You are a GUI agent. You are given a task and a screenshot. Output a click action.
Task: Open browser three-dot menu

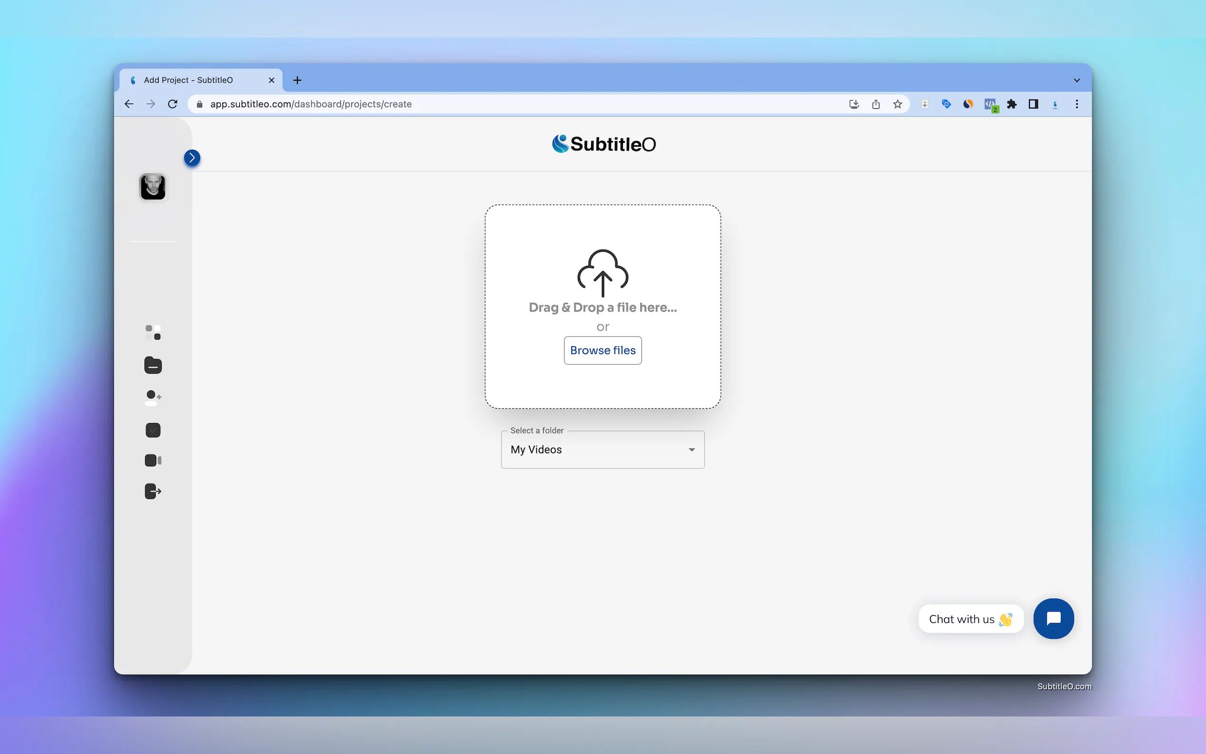1076,104
